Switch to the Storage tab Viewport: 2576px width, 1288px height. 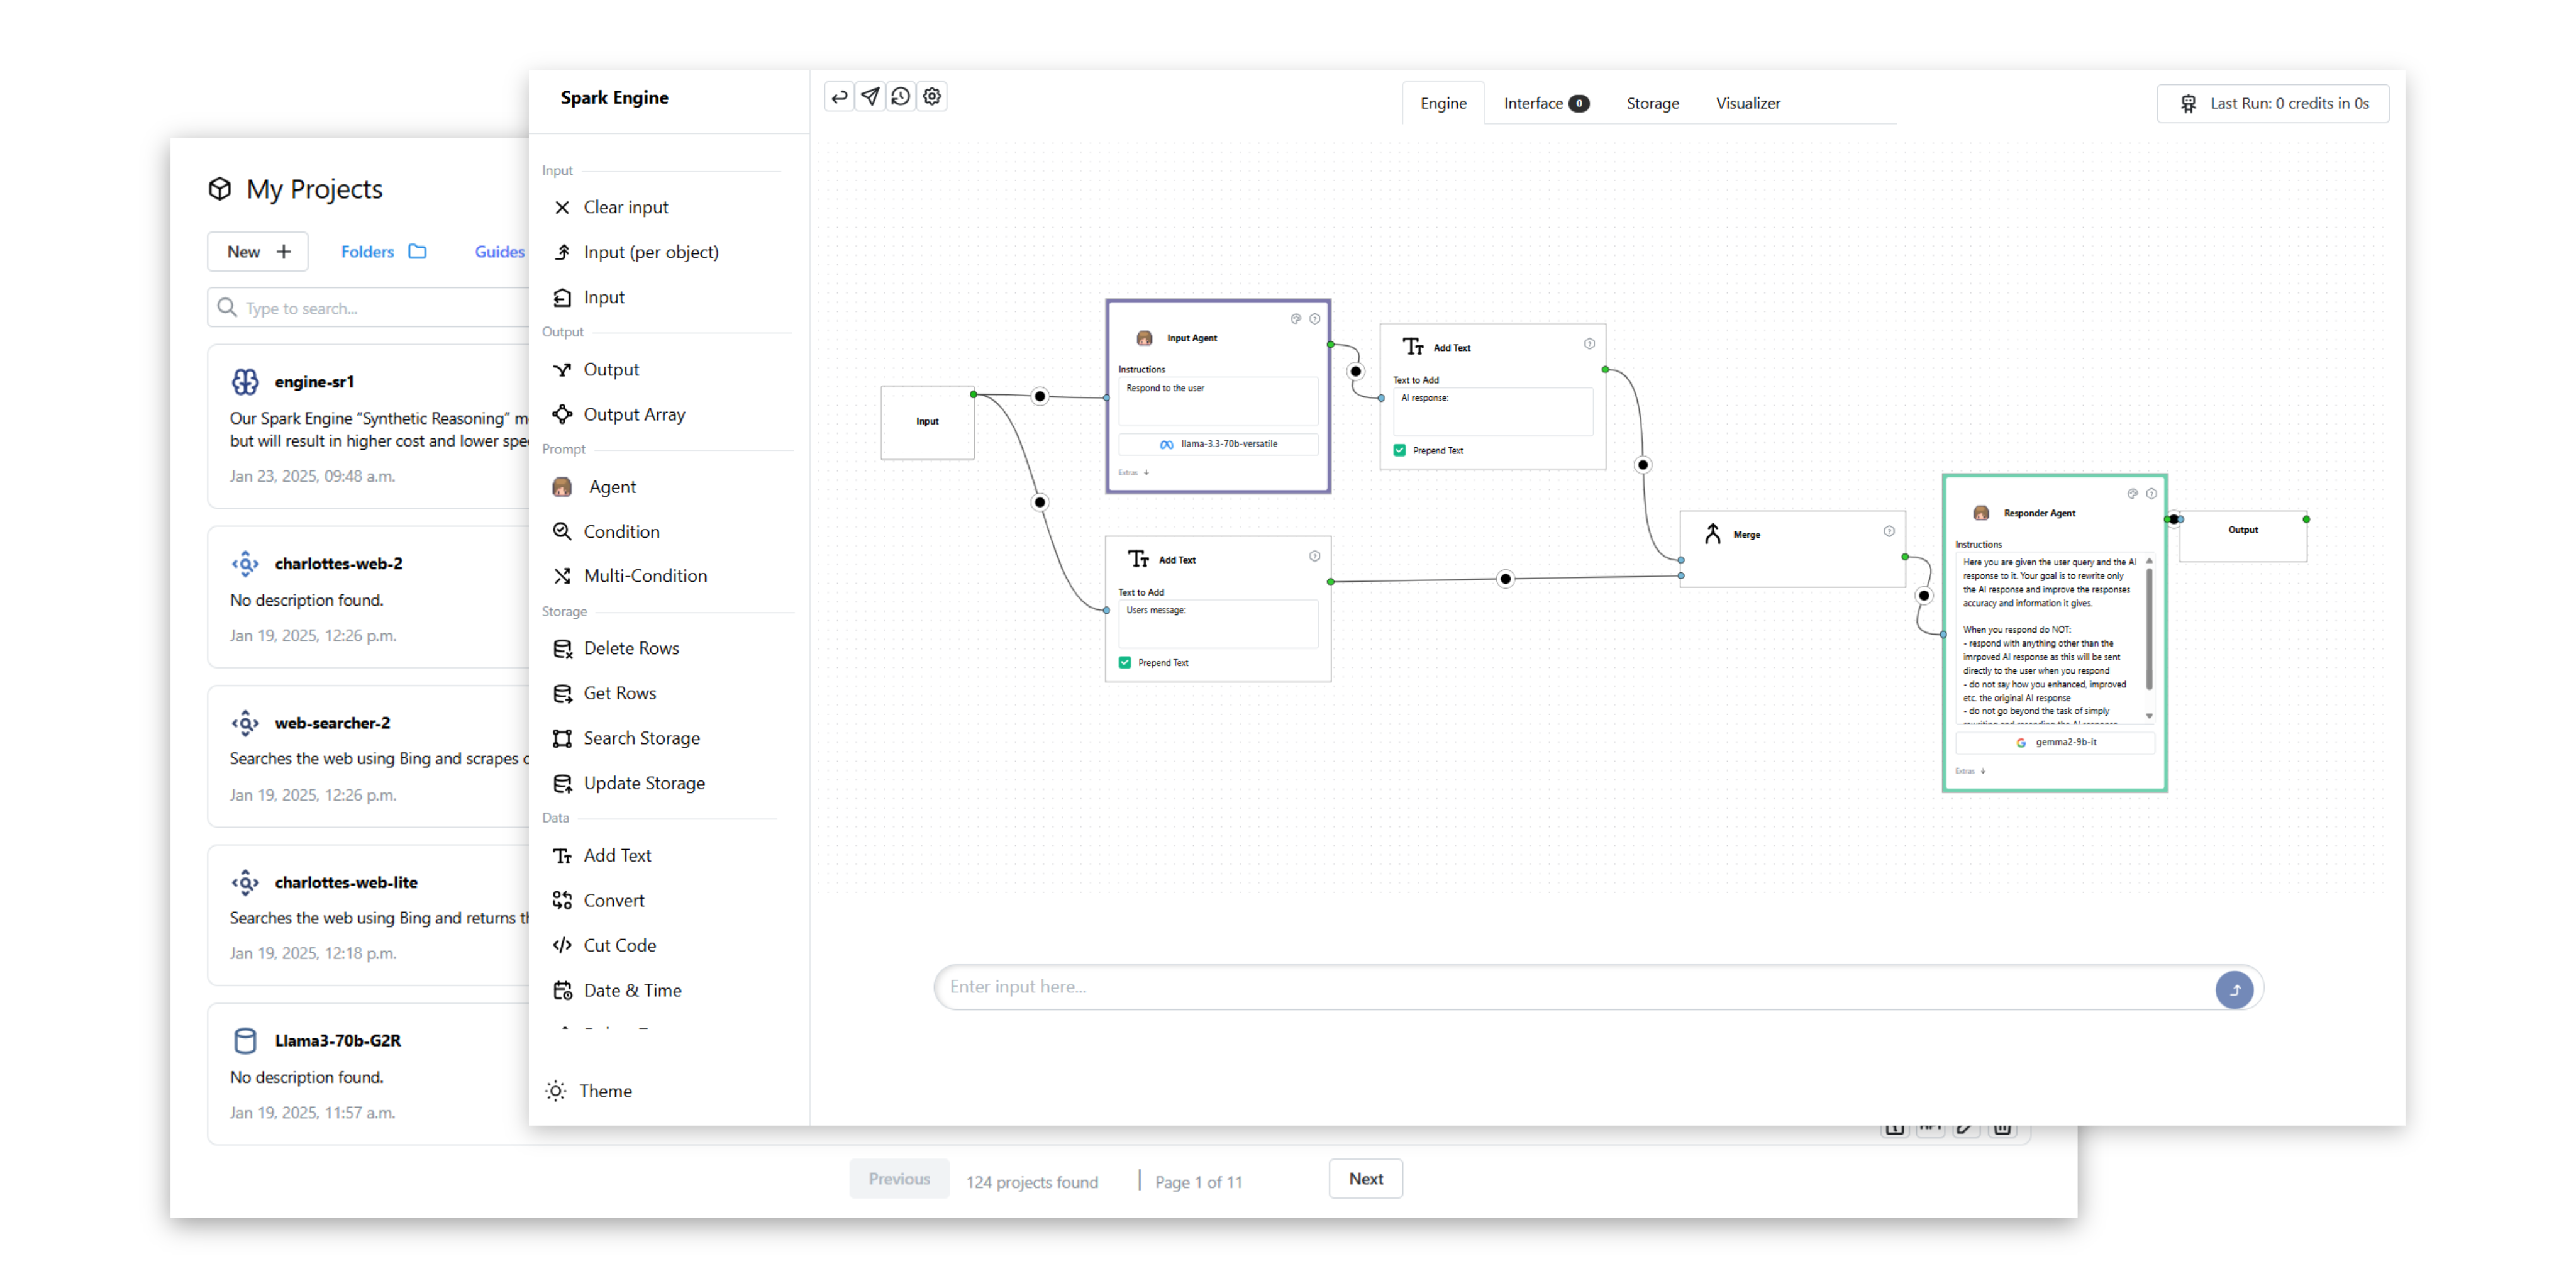click(x=1652, y=103)
